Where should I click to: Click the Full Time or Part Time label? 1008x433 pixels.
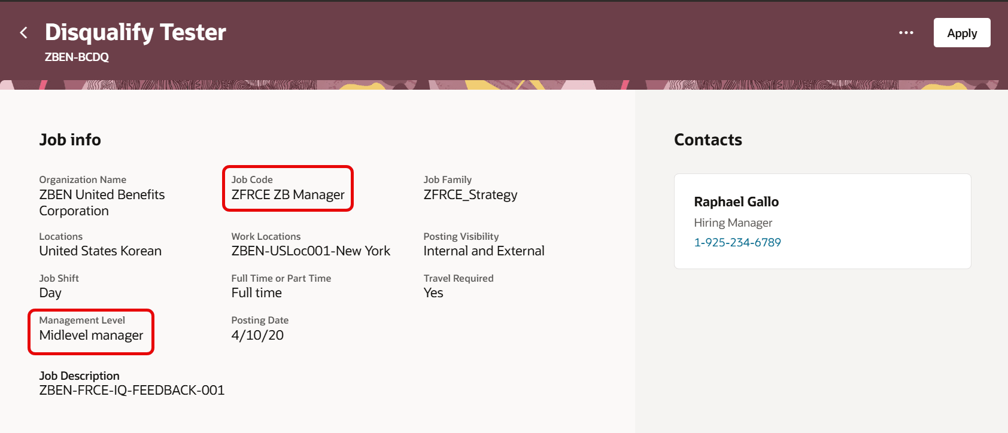pyautogui.click(x=281, y=278)
